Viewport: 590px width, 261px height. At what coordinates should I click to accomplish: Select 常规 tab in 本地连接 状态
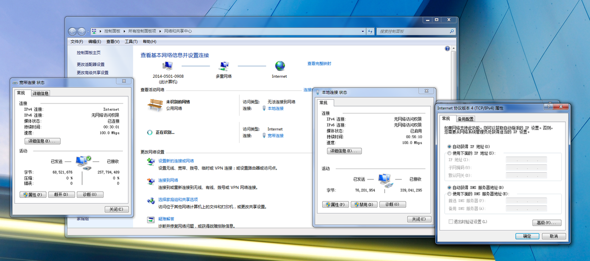tap(323, 103)
